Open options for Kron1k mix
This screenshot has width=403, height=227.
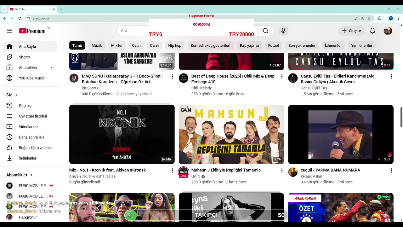click(x=172, y=171)
